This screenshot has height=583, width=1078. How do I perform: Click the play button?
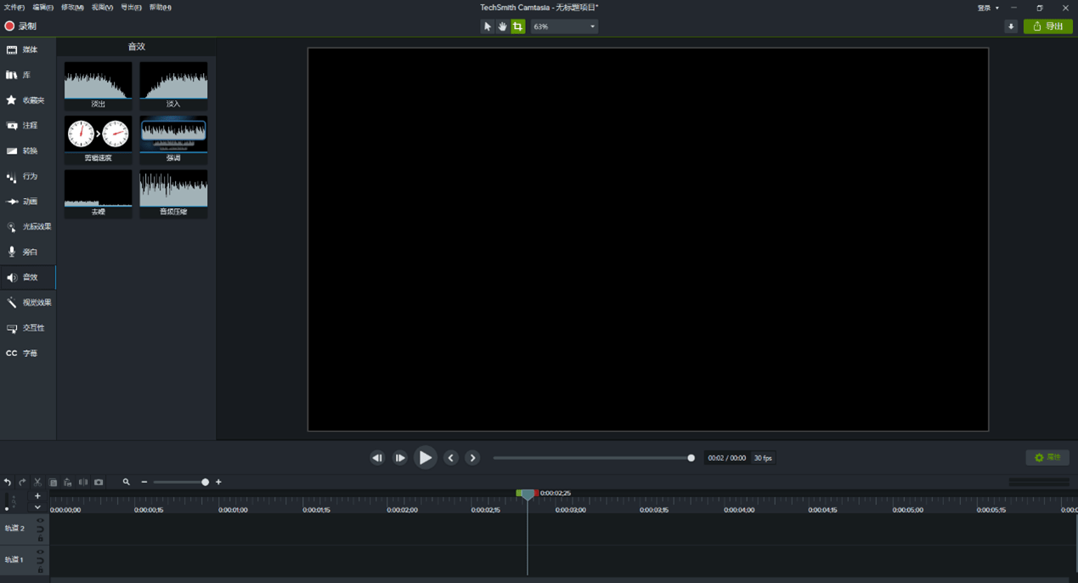[x=425, y=458]
